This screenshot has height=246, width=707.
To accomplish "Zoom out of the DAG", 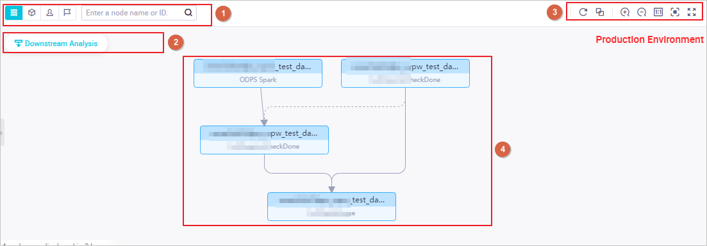I will coord(642,13).
